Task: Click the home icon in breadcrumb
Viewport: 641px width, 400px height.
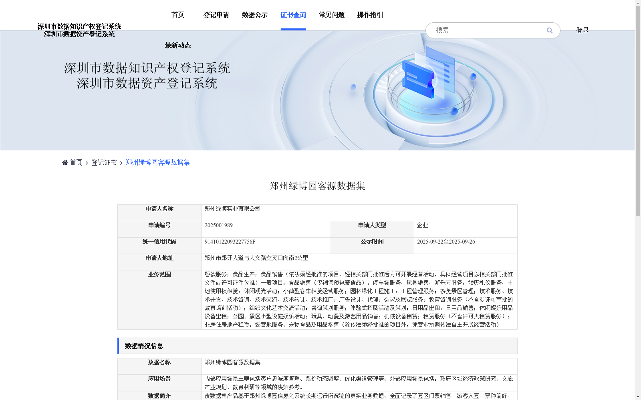Action: 65,162
